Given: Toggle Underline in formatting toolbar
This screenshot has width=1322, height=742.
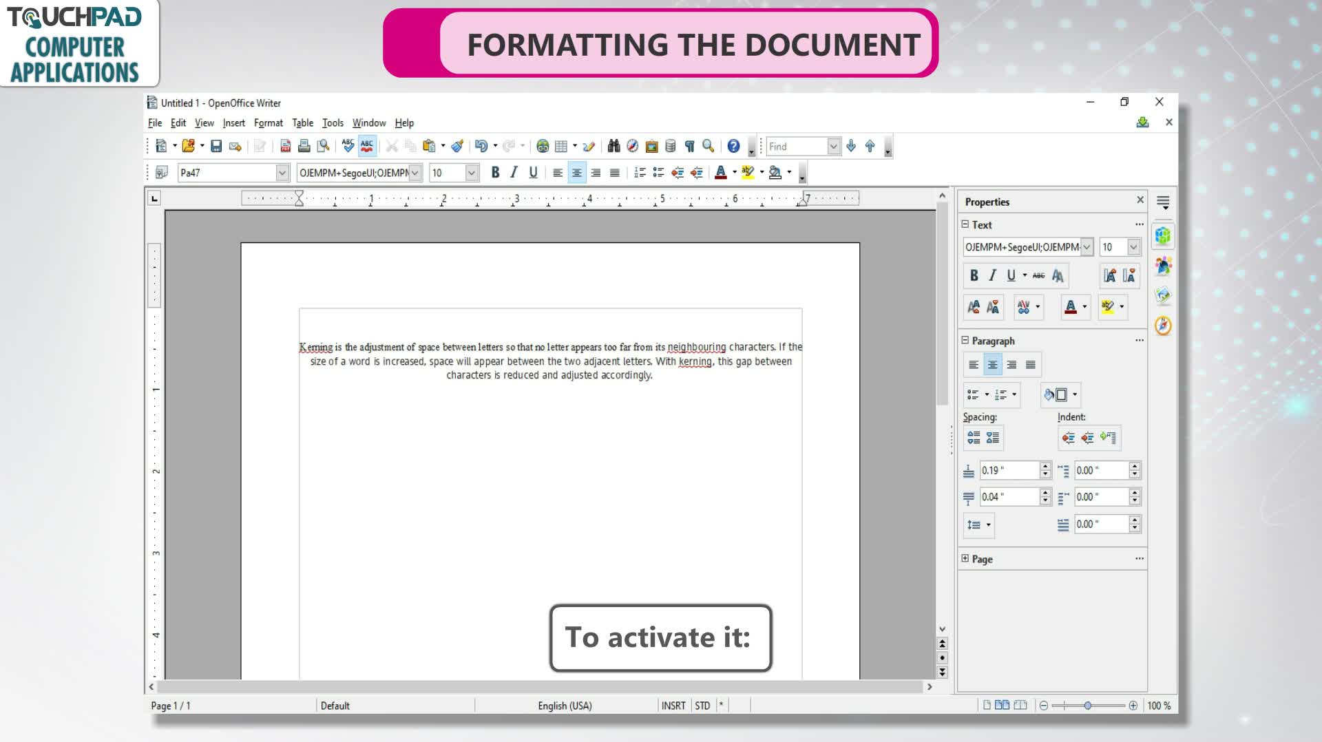Looking at the screenshot, I should tap(533, 172).
